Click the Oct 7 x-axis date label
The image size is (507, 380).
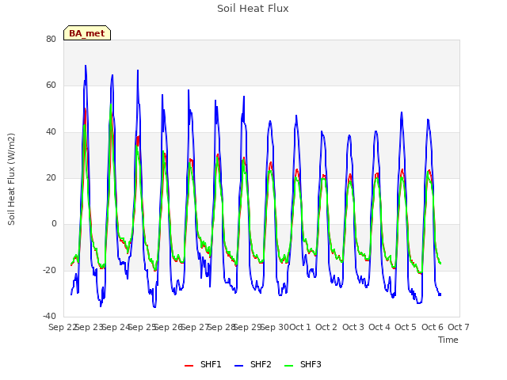click(x=459, y=327)
